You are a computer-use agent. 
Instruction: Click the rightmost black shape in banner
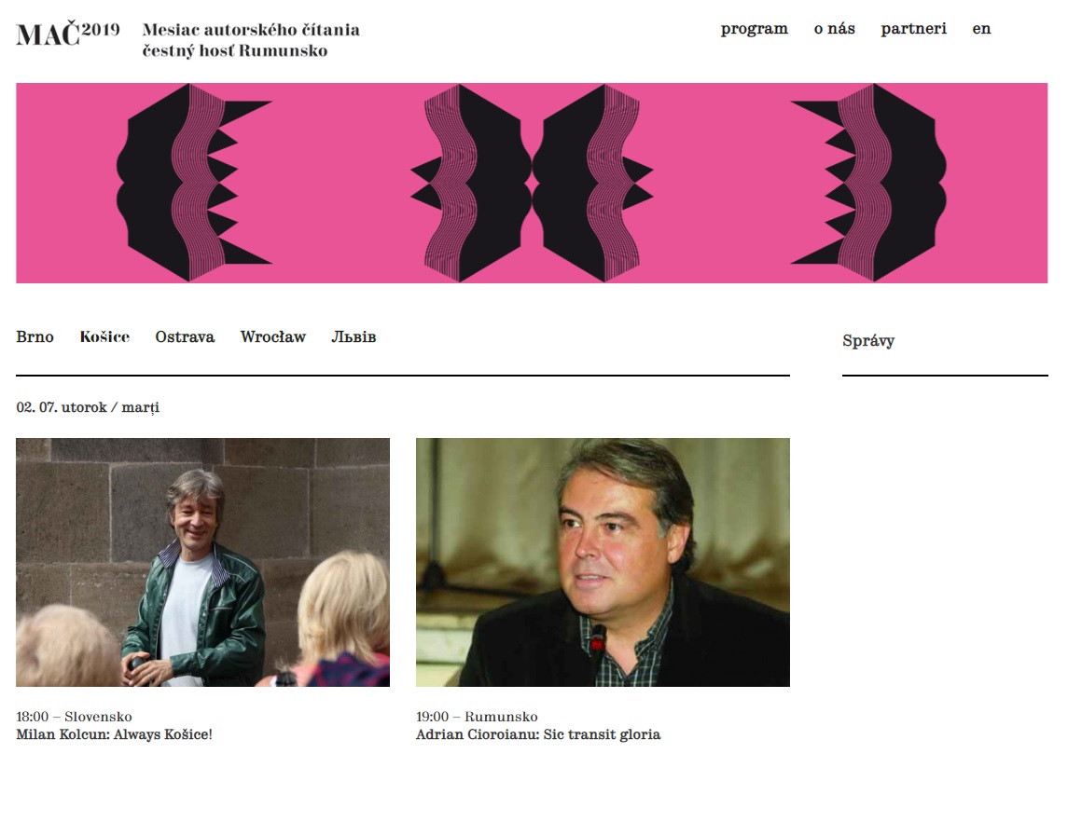pos(868,183)
